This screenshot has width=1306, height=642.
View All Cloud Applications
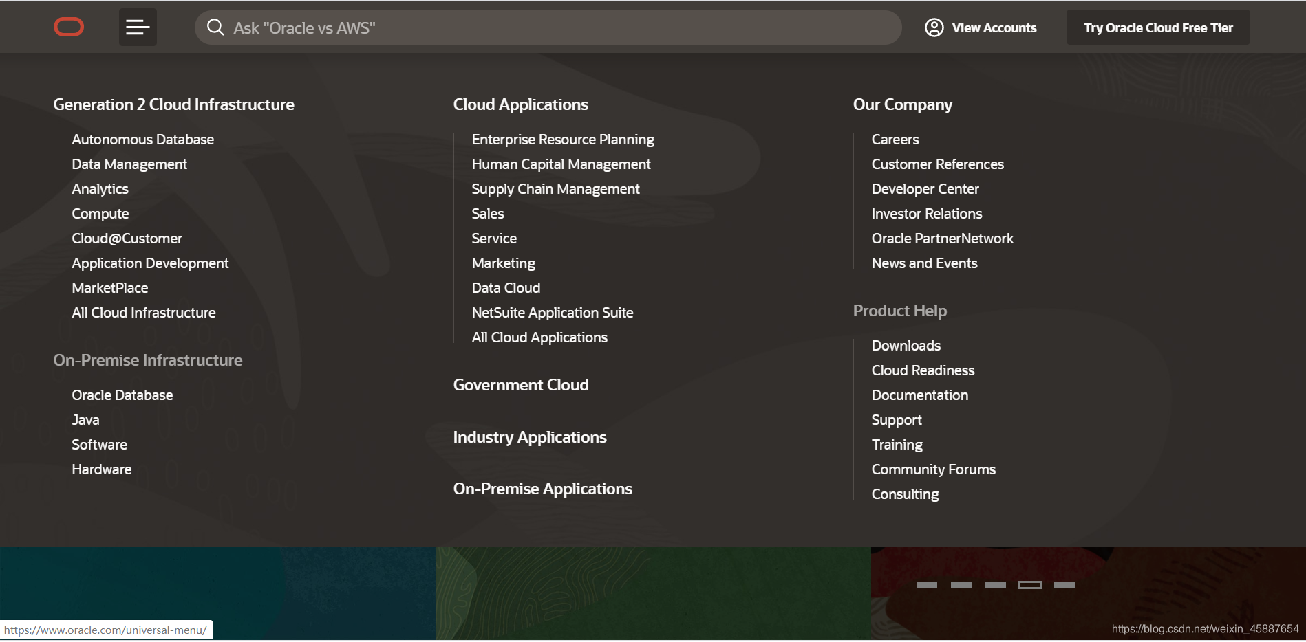pos(539,337)
